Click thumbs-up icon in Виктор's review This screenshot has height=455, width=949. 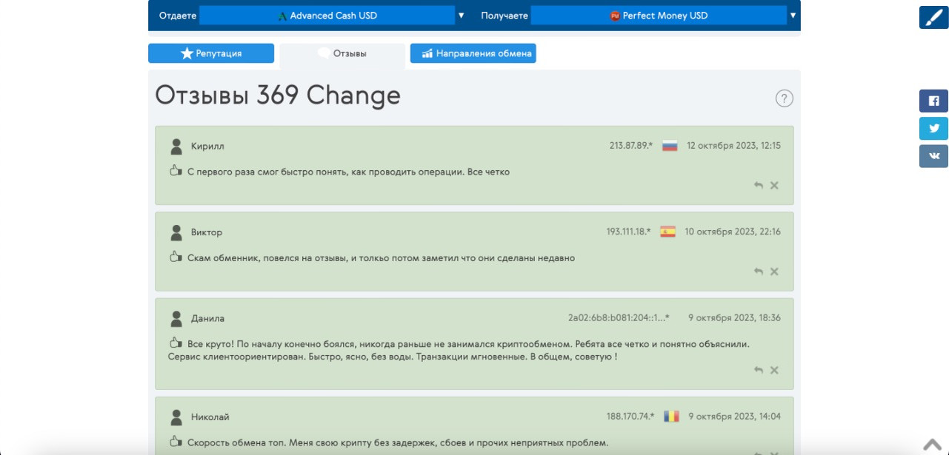(176, 257)
